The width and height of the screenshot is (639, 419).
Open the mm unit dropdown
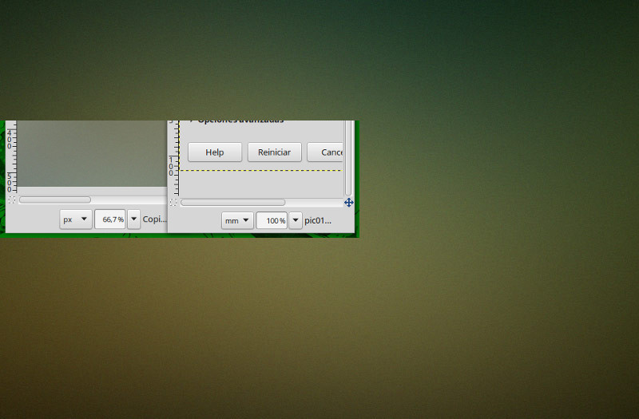(x=237, y=220)
